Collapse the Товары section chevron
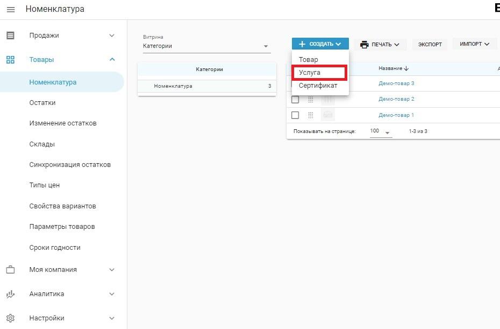Image resolution: width=500 pixels, height=329 pixels. [x=112, y=59]
